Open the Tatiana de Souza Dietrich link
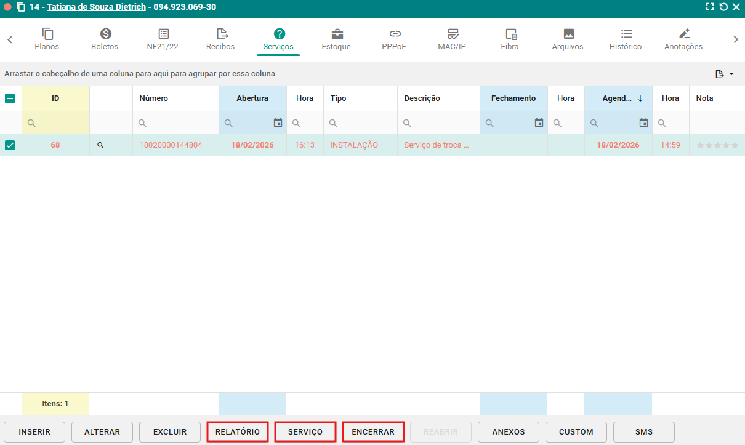This screenshot has height=445, width=745. (x=97, y=7)
